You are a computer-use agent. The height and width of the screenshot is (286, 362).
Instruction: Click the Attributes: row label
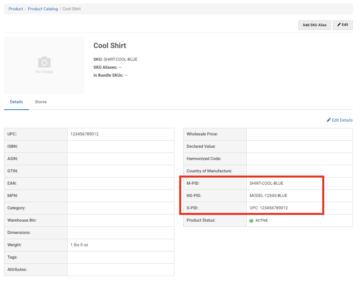click(17, 269)
